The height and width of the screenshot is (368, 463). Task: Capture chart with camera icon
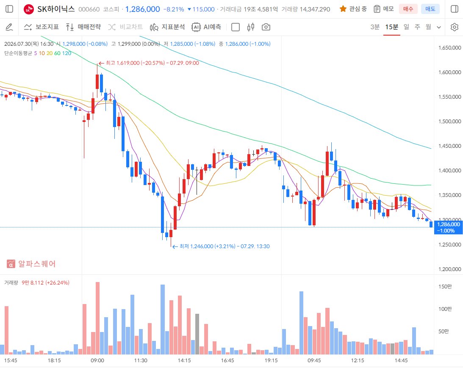266,27
